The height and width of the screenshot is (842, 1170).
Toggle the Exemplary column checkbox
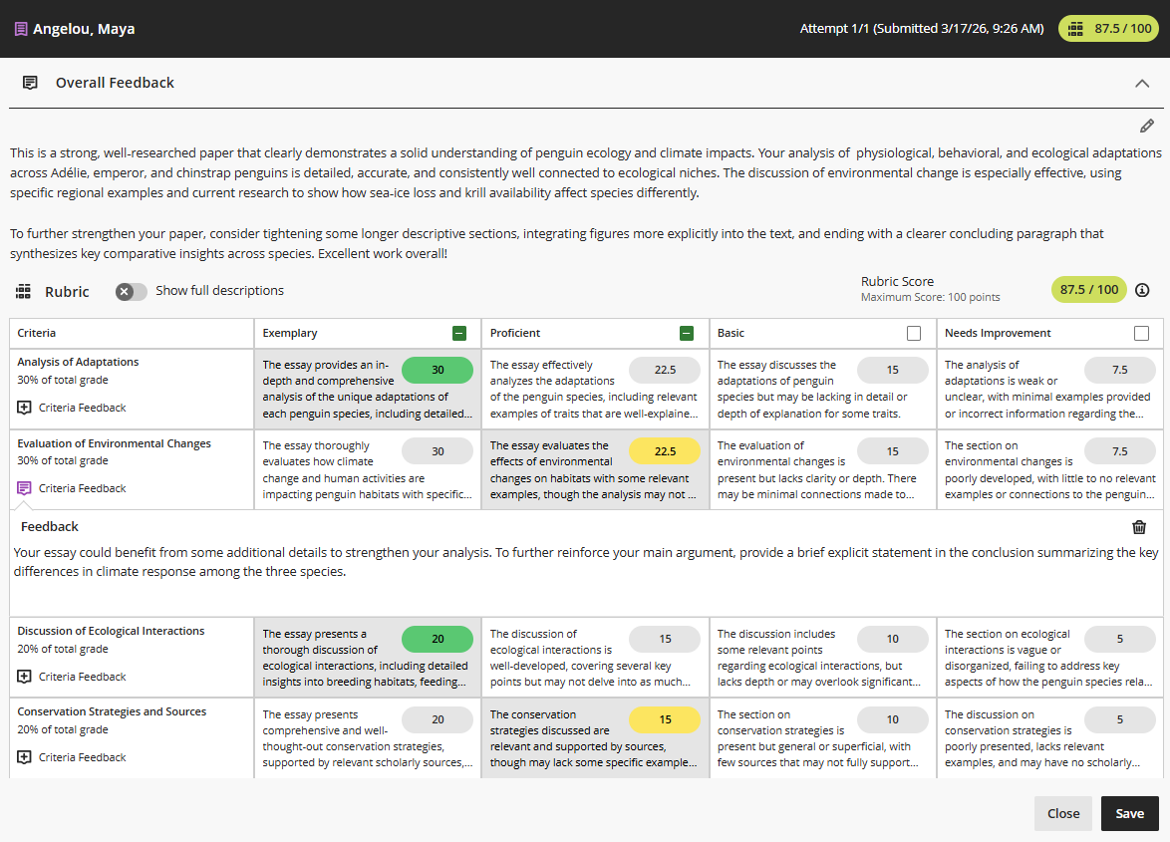[x=459, y=334]
